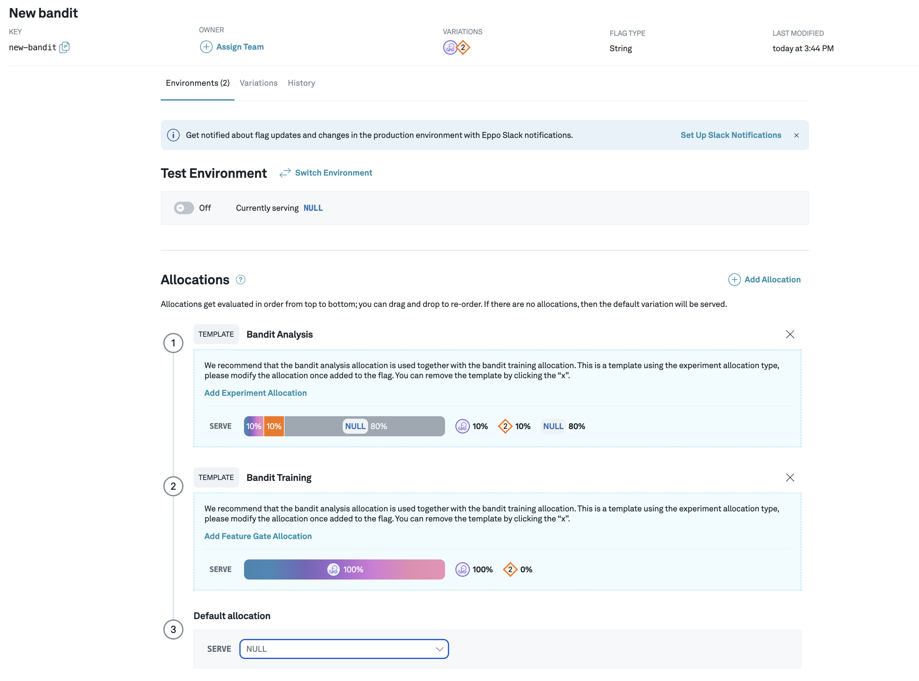Toggle the Test Environment flag on
919x681 pixels.
tap(184, 208)
